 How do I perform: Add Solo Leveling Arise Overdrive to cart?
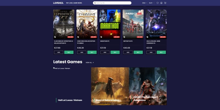coord(151,52)
